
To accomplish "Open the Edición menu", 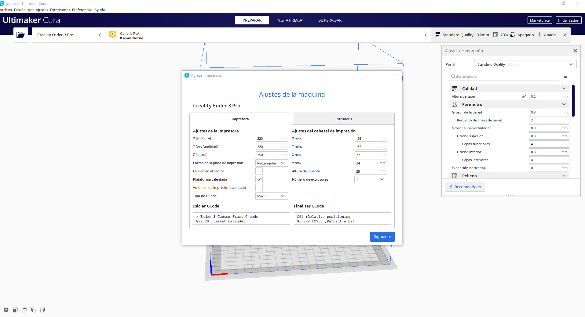I will coord(20,10).
